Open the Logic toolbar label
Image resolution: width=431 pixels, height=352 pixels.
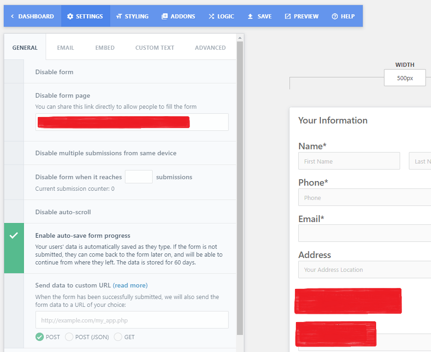(226, 17)
